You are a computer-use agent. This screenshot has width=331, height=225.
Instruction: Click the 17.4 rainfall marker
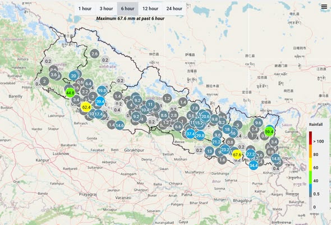tap(98, 114)
